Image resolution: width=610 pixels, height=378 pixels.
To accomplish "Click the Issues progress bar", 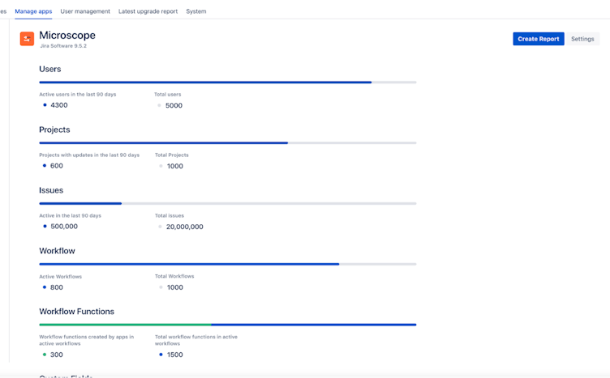I will click(x=228, y=203).
